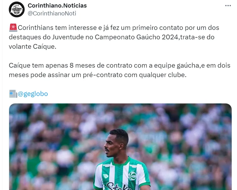
Task: Open the three-dot more options menu
Action: coord(228,6)
